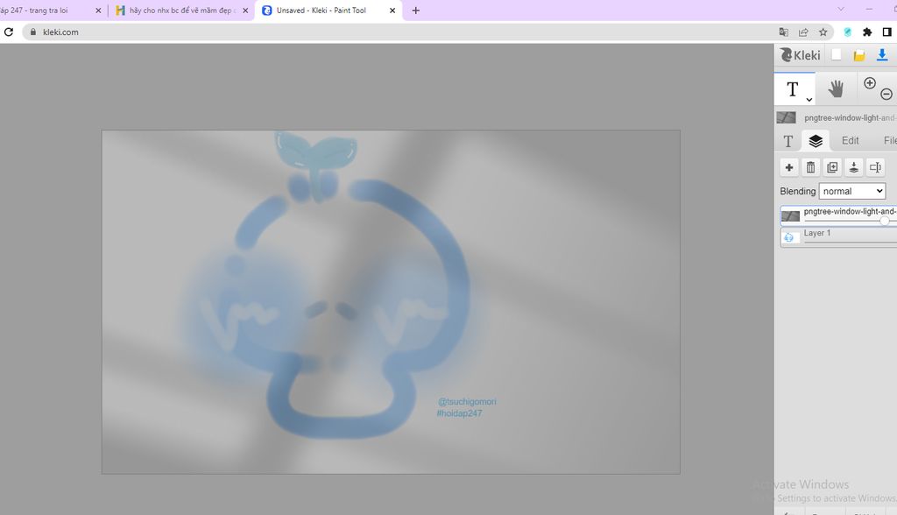Close the Kleki Paint Tool tab
Image resolution: width=897 pixels, height=515 pixels.
point(392,11)
